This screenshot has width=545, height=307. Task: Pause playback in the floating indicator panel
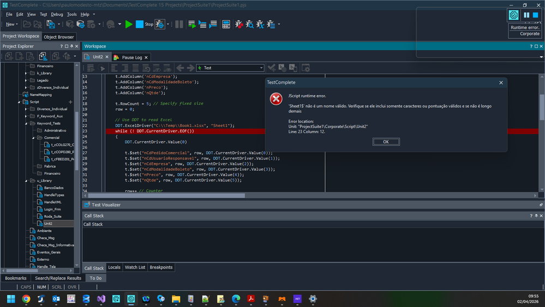pyautogui.click(x=526, y=15)
